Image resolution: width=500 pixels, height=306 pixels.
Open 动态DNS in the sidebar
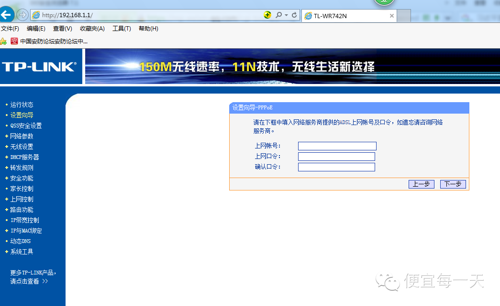coord(21,241)
